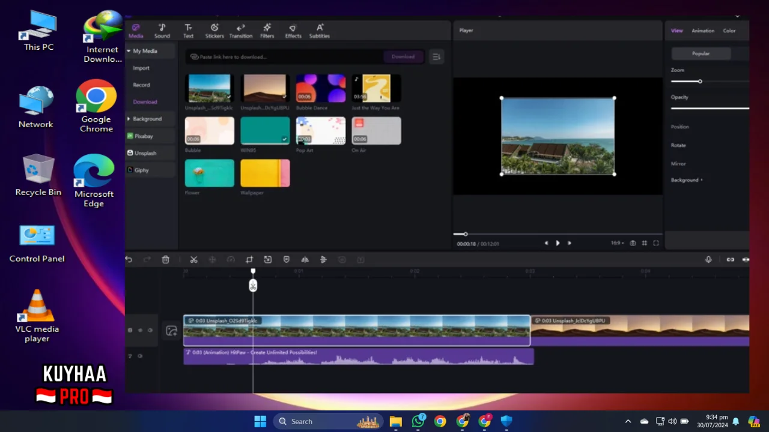The width and height of the screenshot is (769, 432).
Task: Select the Bubble background thumbnail
Action: click(209, 131)
